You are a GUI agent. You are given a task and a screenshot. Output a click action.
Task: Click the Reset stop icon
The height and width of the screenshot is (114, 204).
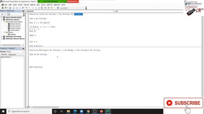pyautogui.click(x=39, y=8)
